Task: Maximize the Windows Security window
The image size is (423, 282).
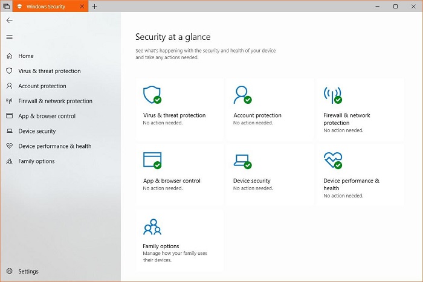Action: (x=395, y=6)
